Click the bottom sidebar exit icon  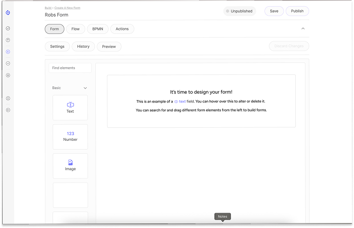click(8, 110)
